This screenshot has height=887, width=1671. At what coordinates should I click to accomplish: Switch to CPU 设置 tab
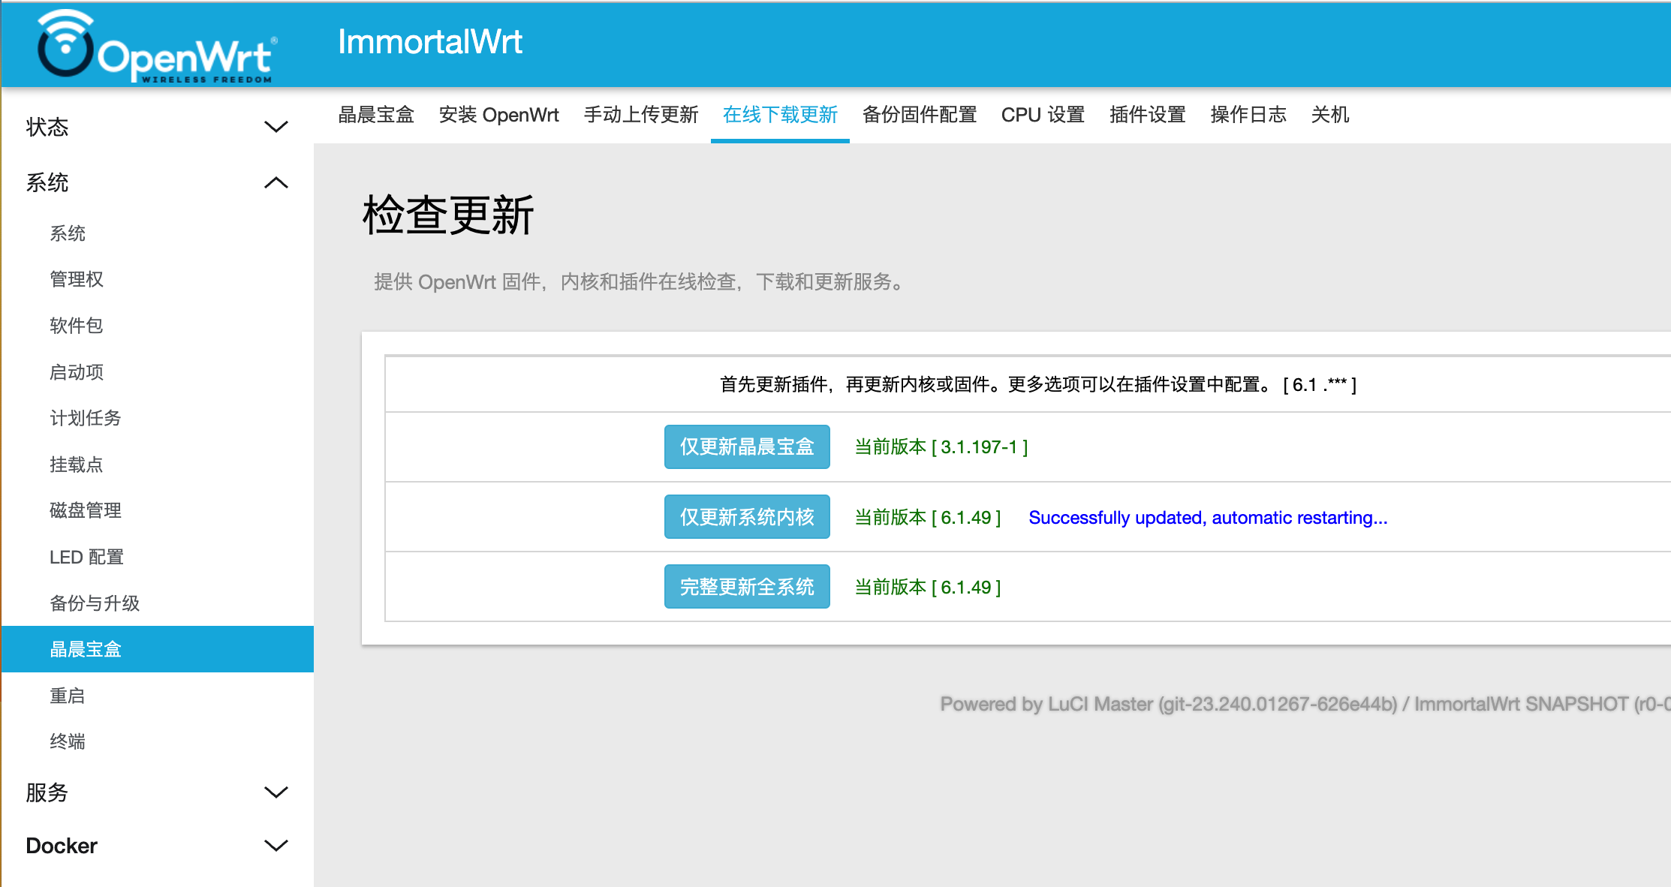pyautogui.click(x=1043, y=115)
